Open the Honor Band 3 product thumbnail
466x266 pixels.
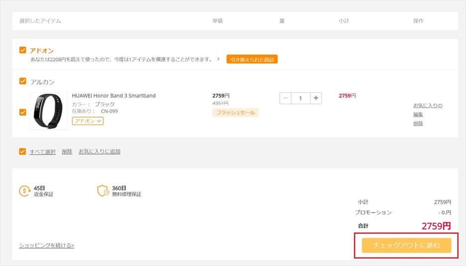pyautogui.click(x=49, y=111)
